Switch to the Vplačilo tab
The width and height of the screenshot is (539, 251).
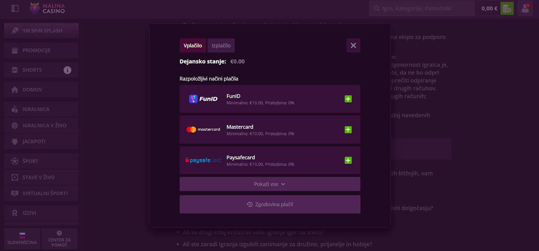tap(193, 45)
